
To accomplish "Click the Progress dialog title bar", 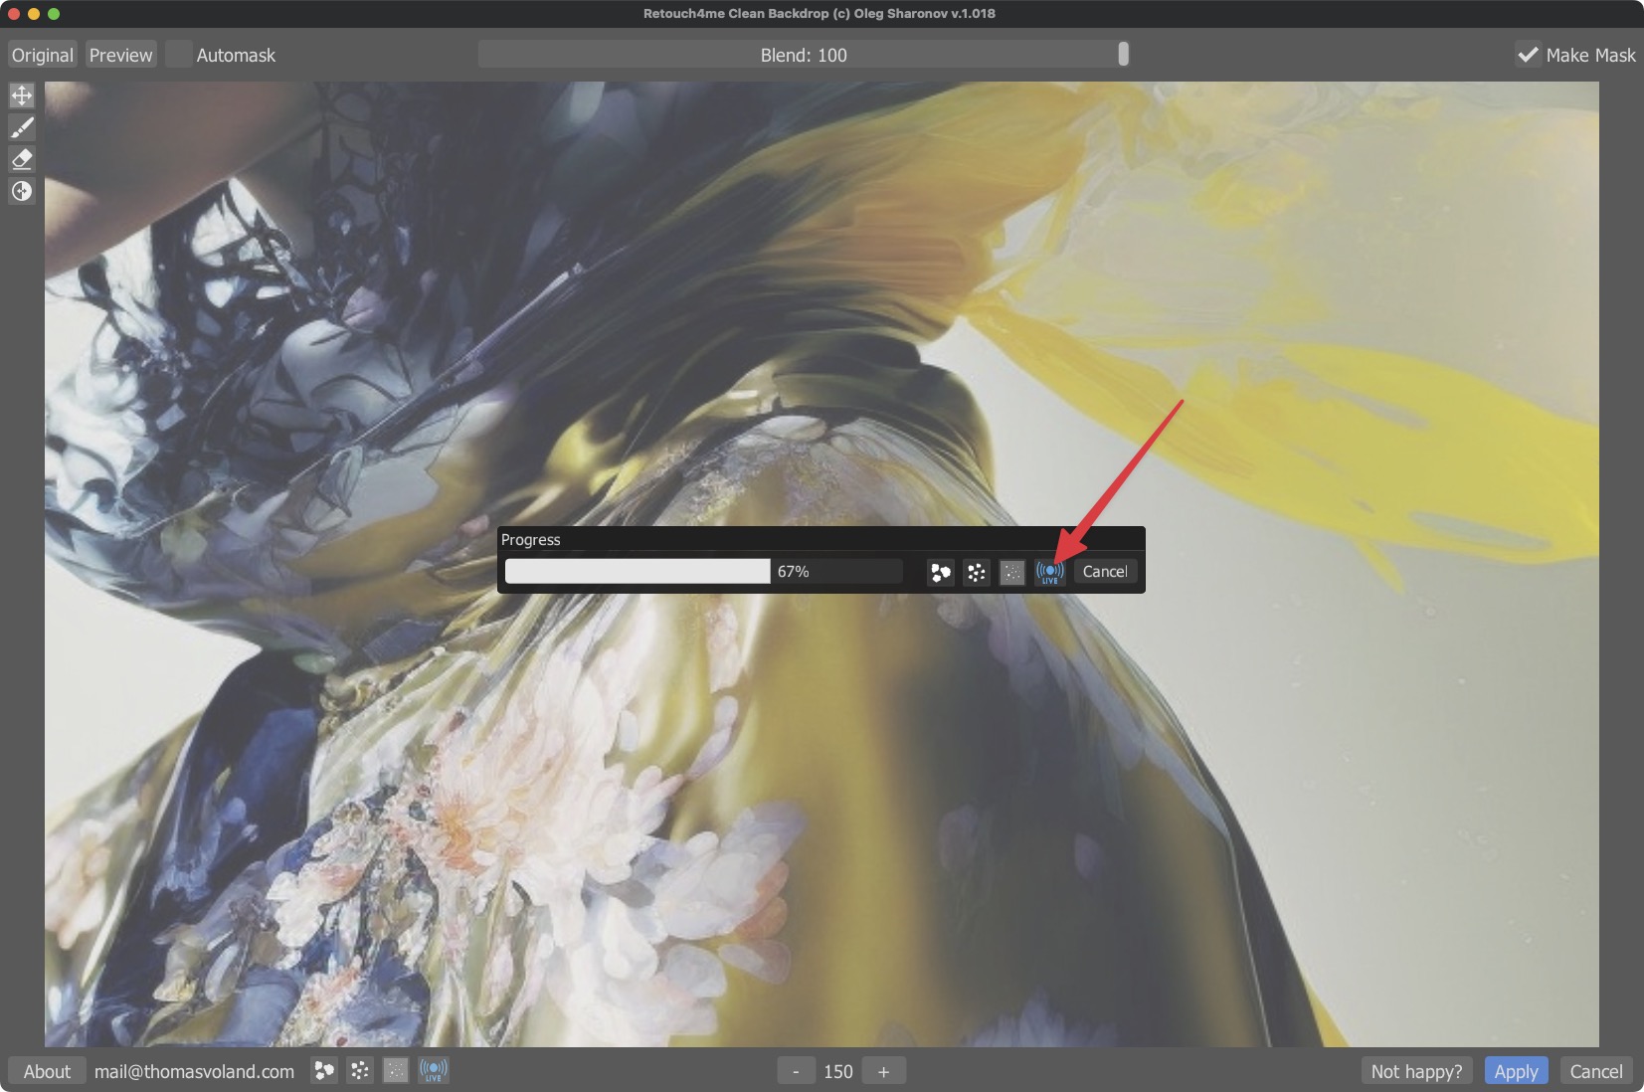I will [x=822, y=539].
